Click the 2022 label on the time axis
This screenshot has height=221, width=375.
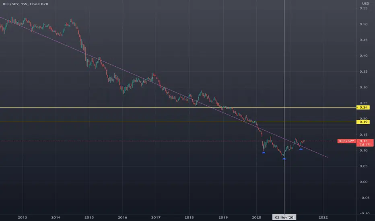[323, 217]
